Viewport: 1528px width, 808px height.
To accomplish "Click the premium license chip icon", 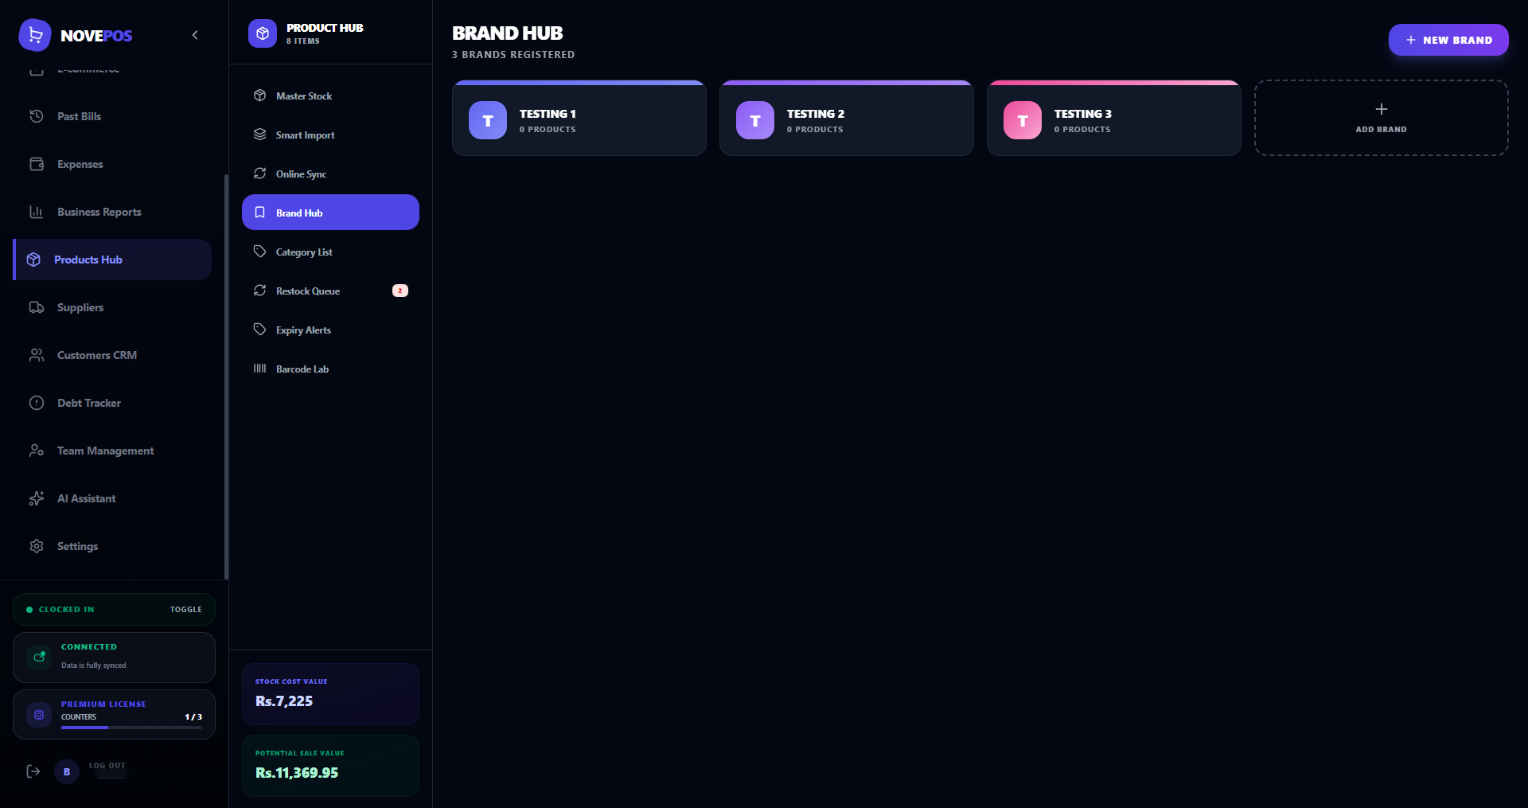I will pos(39,714).
